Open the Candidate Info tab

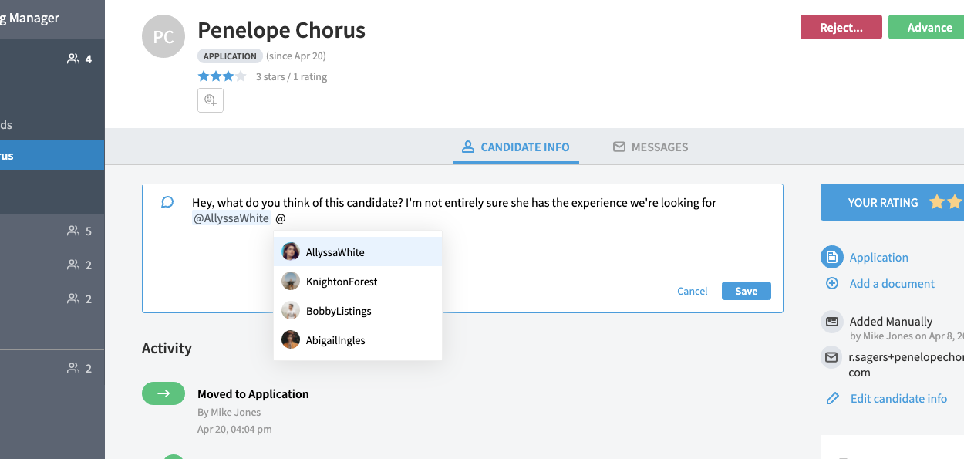coord(516,147)
